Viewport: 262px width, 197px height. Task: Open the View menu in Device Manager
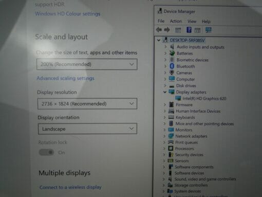pyautogui.click(x=192, y=22)
